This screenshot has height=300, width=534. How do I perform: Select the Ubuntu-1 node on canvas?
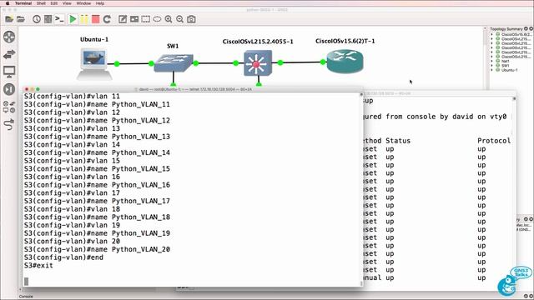point(94,63)
